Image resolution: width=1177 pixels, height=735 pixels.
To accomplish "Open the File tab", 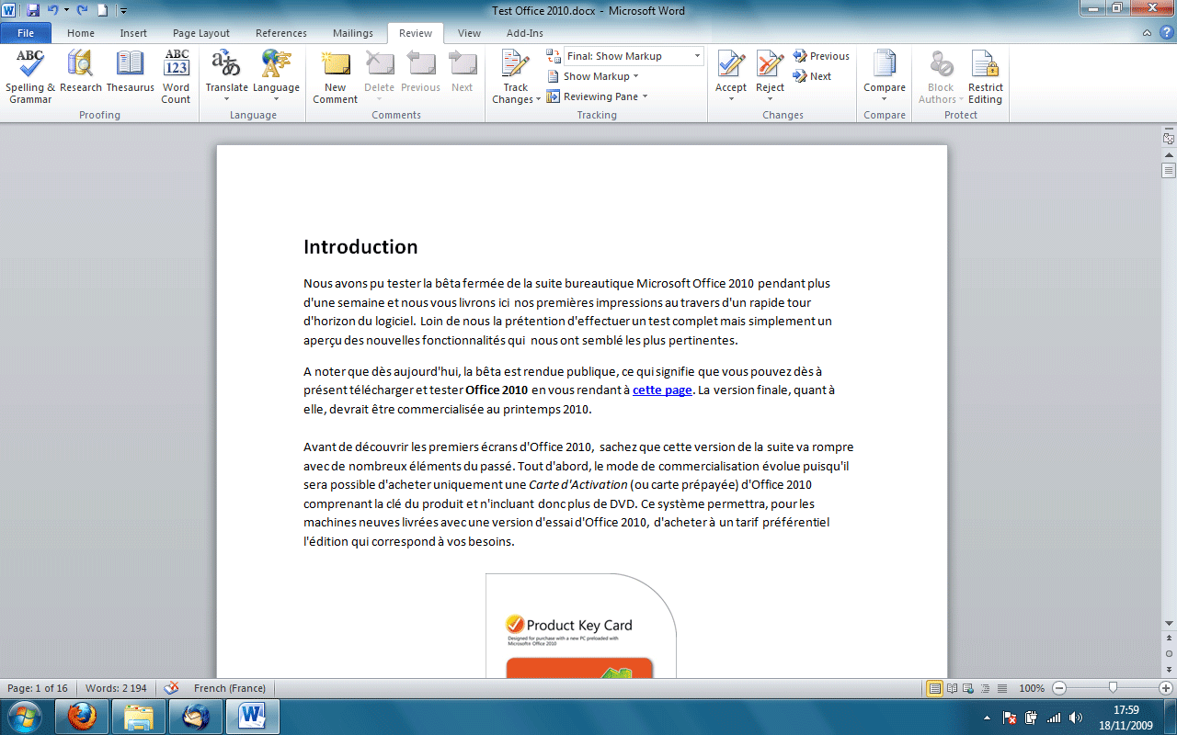I will pos(26,33).
